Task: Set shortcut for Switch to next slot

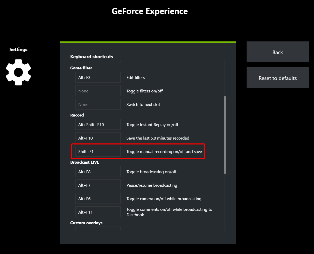Action: [98, 104]
